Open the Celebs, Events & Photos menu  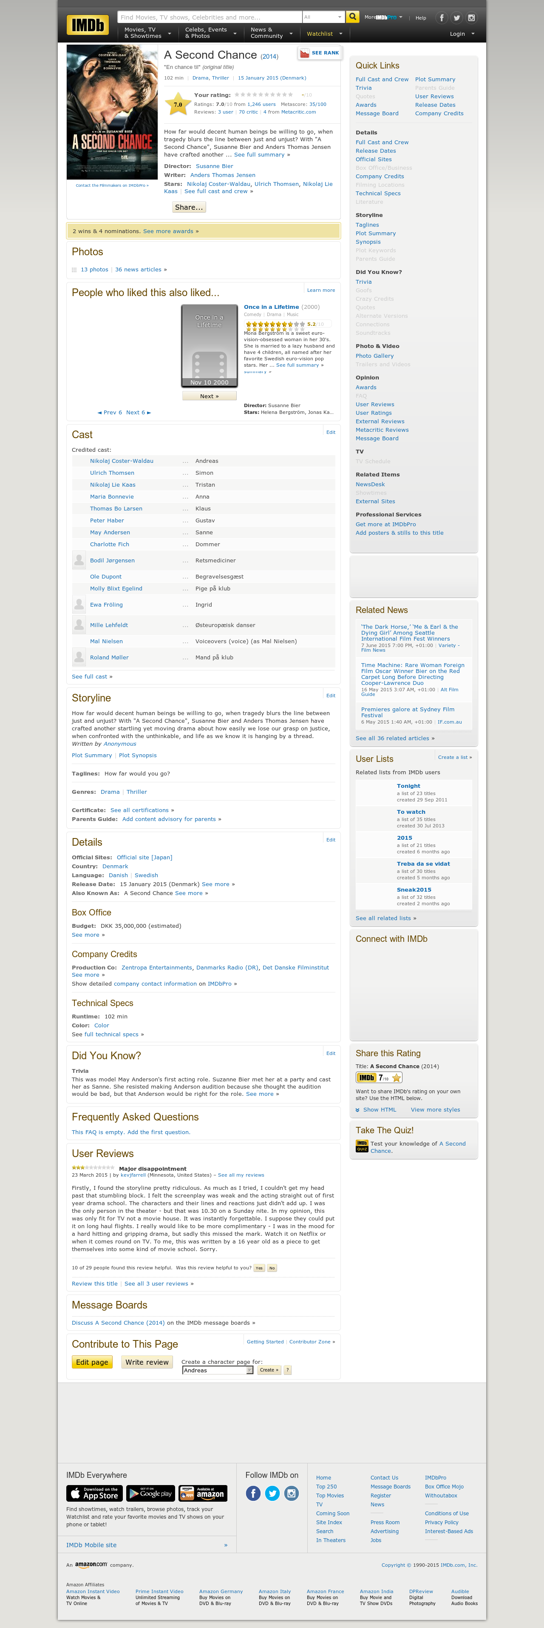click(x=211, y=33)
